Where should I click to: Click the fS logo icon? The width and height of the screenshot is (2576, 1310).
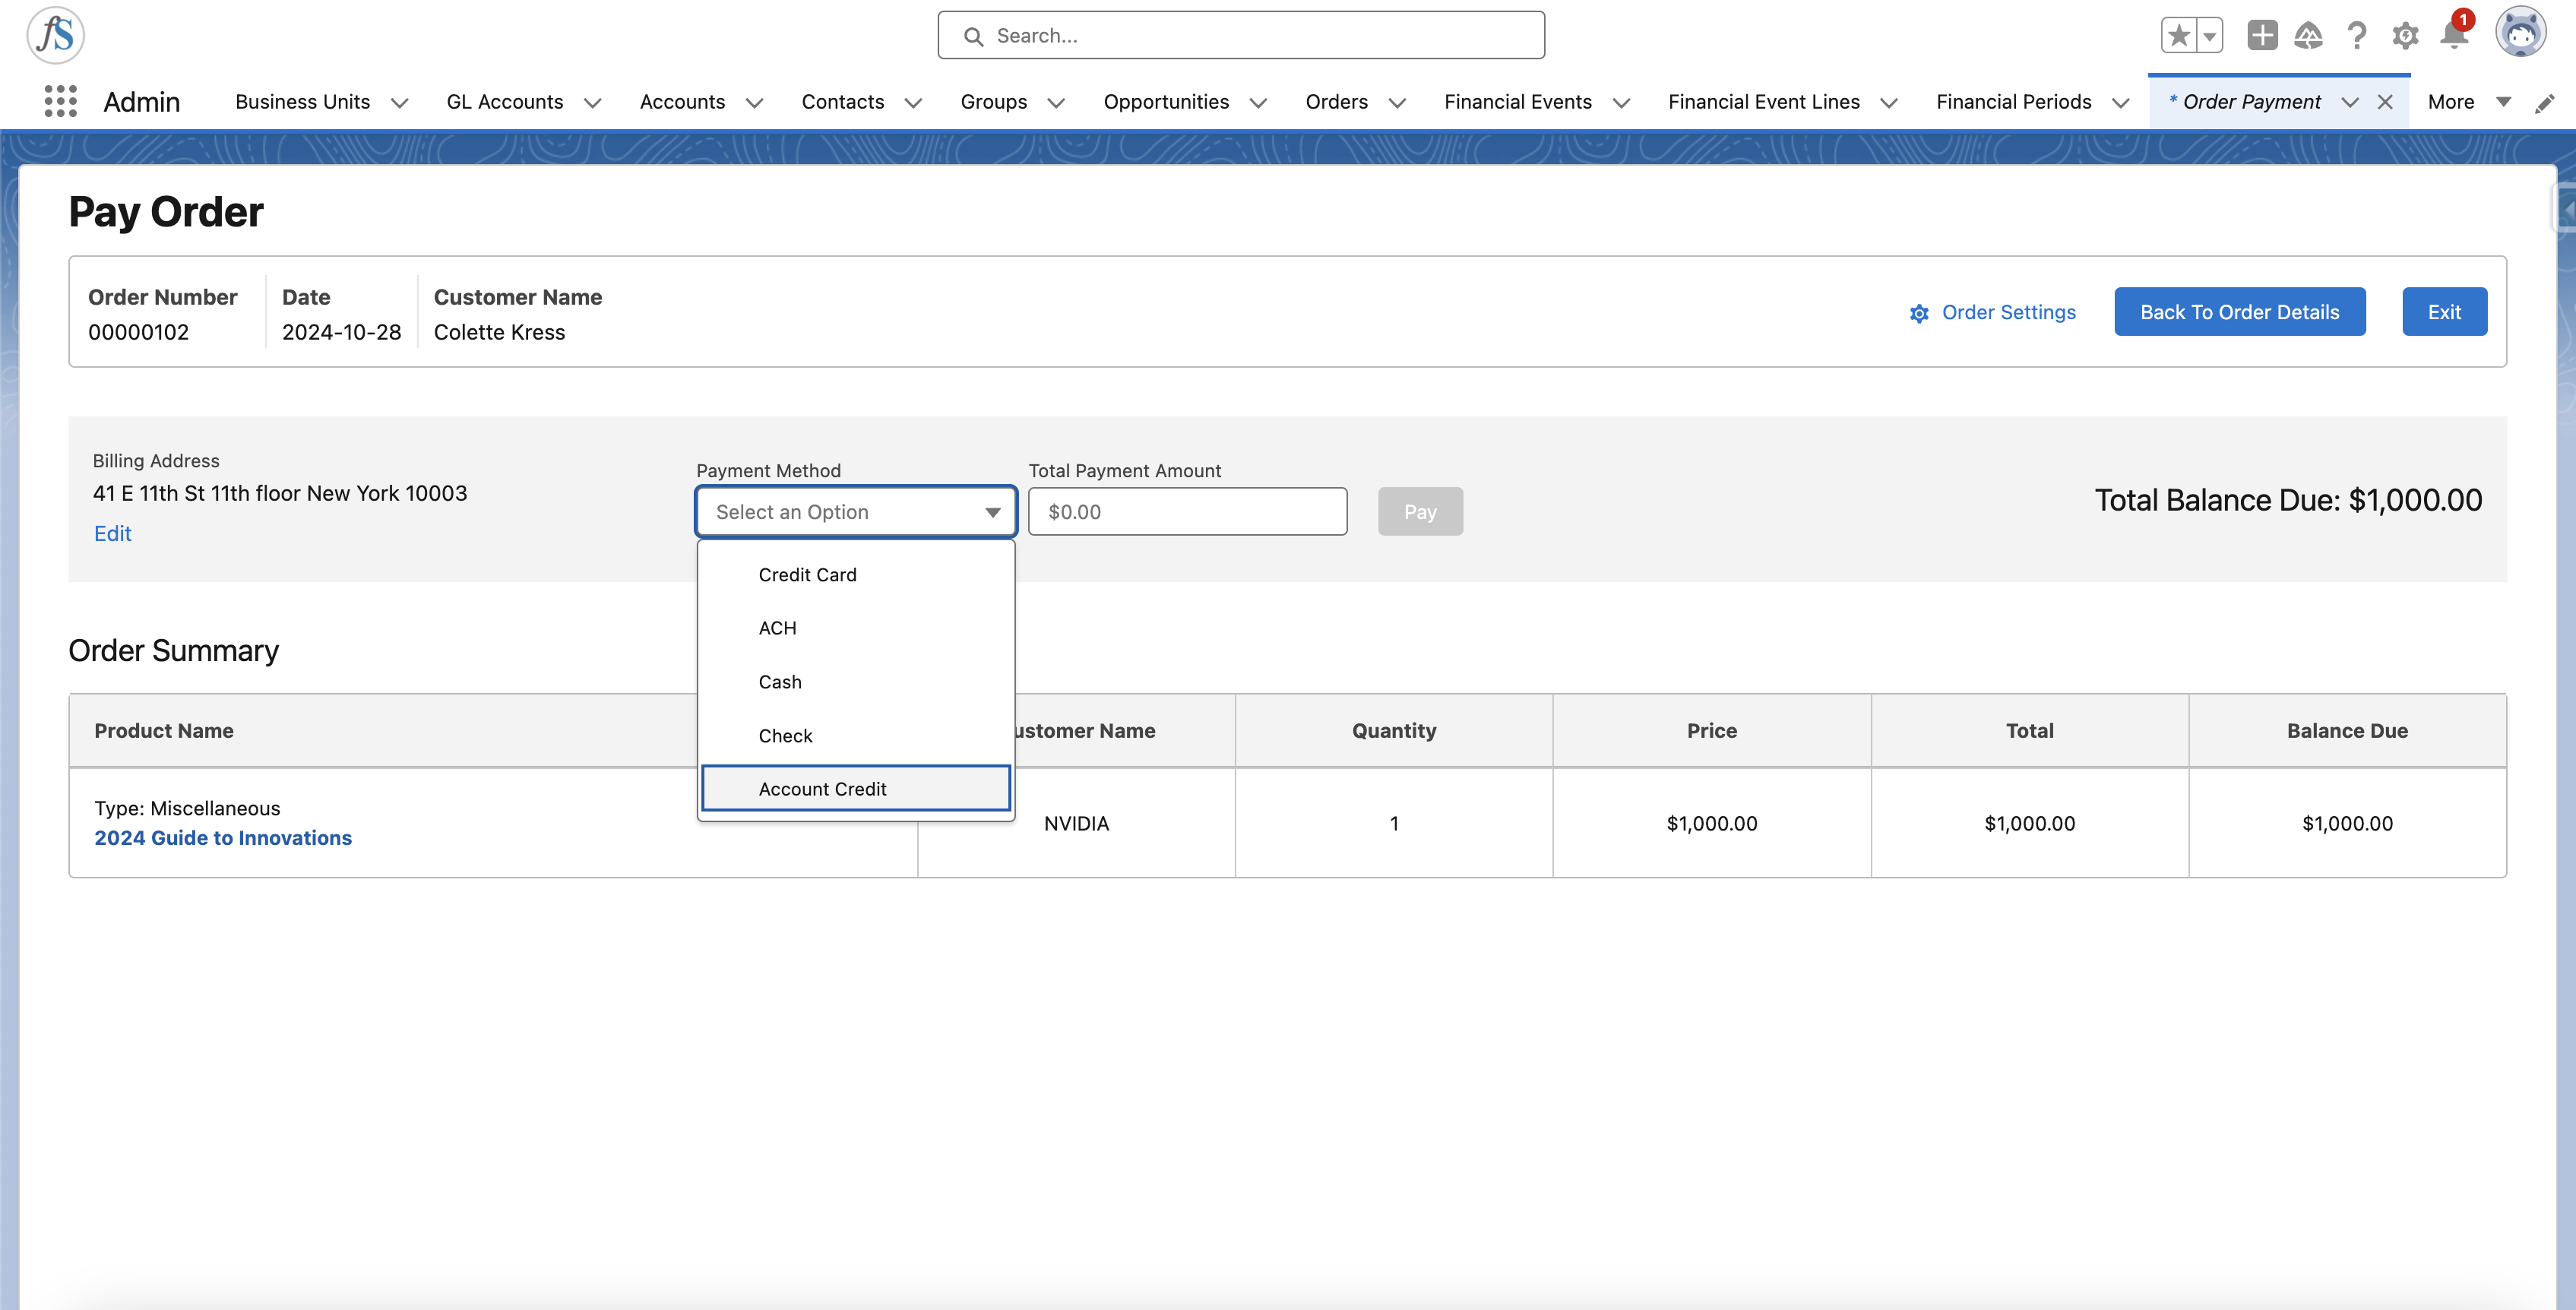pyautogui.click(x=56, y=35)
